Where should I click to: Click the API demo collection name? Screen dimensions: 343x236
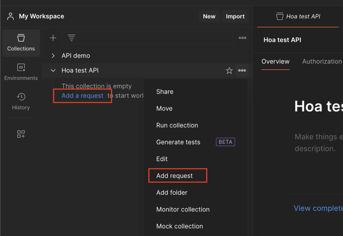click(76, 56)
